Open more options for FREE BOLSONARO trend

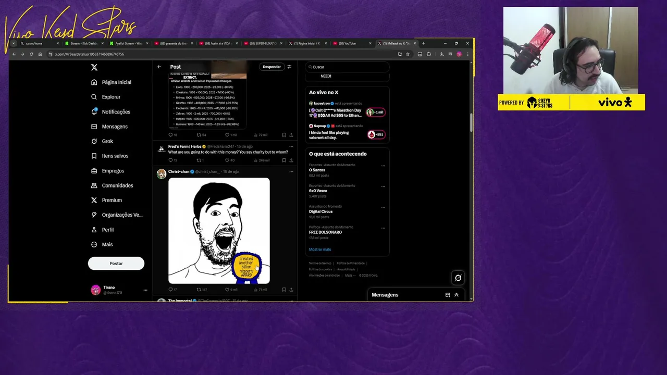point(383,228)
